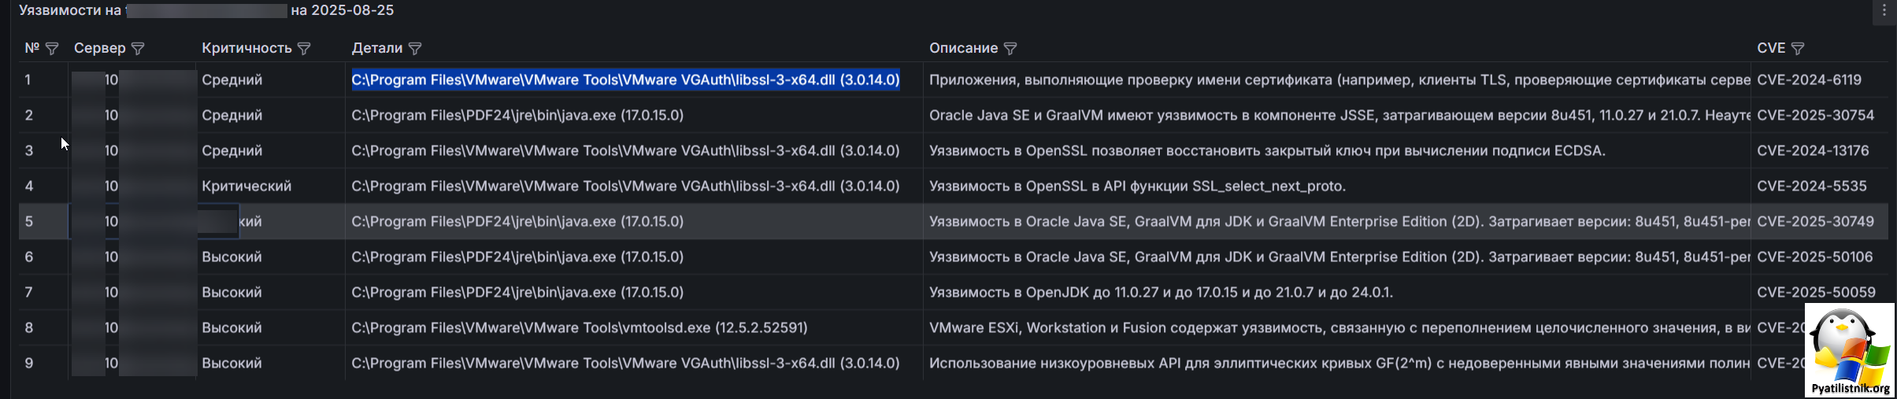Open filter for Сервер column
1897x399 pixels.
[138, 49]
